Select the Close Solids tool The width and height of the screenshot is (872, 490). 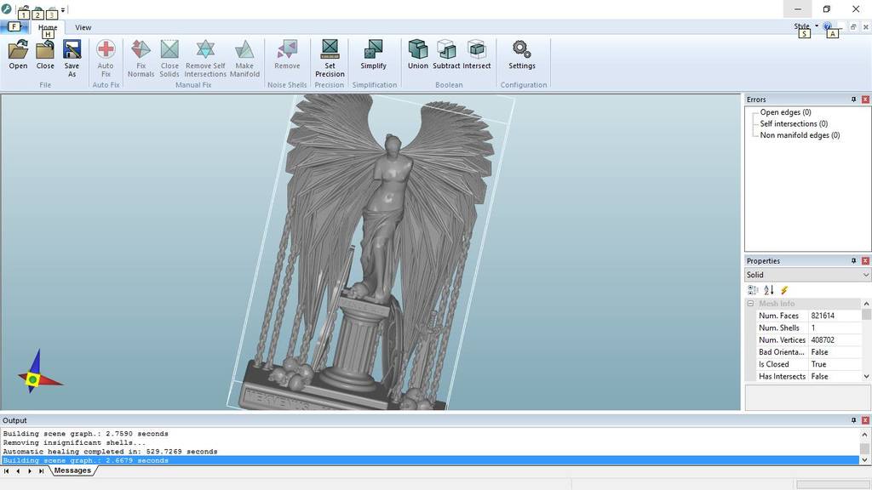pos(169,58)
